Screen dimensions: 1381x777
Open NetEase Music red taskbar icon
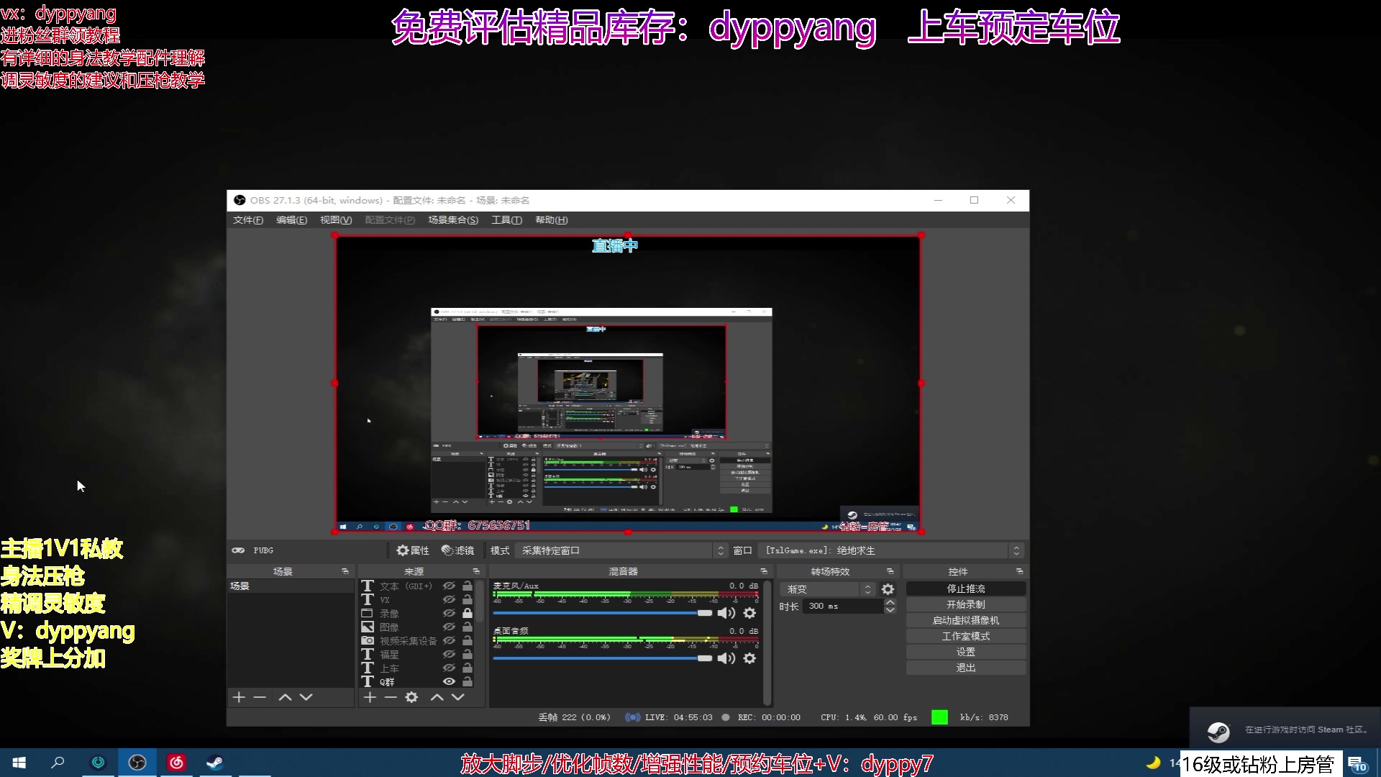click(x=176, y=763)
